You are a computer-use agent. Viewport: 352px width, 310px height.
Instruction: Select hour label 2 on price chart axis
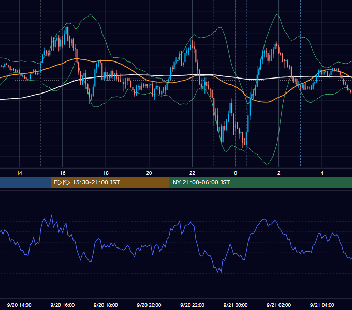(279, 173)
